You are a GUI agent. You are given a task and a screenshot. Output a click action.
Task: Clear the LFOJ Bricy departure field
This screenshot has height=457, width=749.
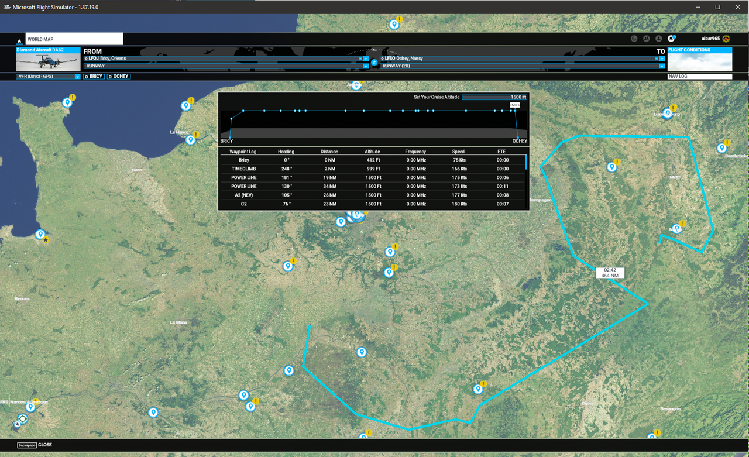point(360,59)
